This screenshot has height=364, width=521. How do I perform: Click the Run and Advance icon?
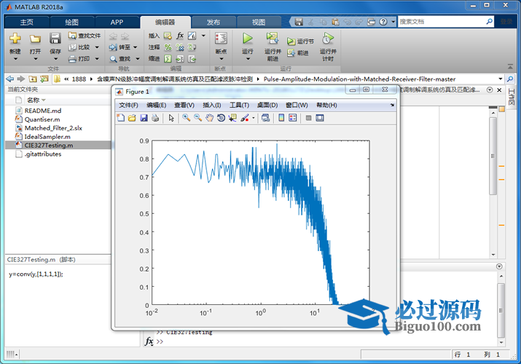(x=273, y=39)
